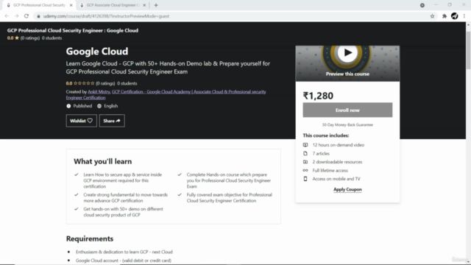This screenshot has width=471, height=265.
Task: Click the articles document icon
Action: pyautogui.click(x=305, y=153)
